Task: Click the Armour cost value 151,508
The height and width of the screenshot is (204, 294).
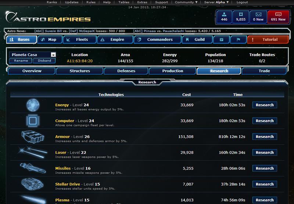Action: (186, 137)
